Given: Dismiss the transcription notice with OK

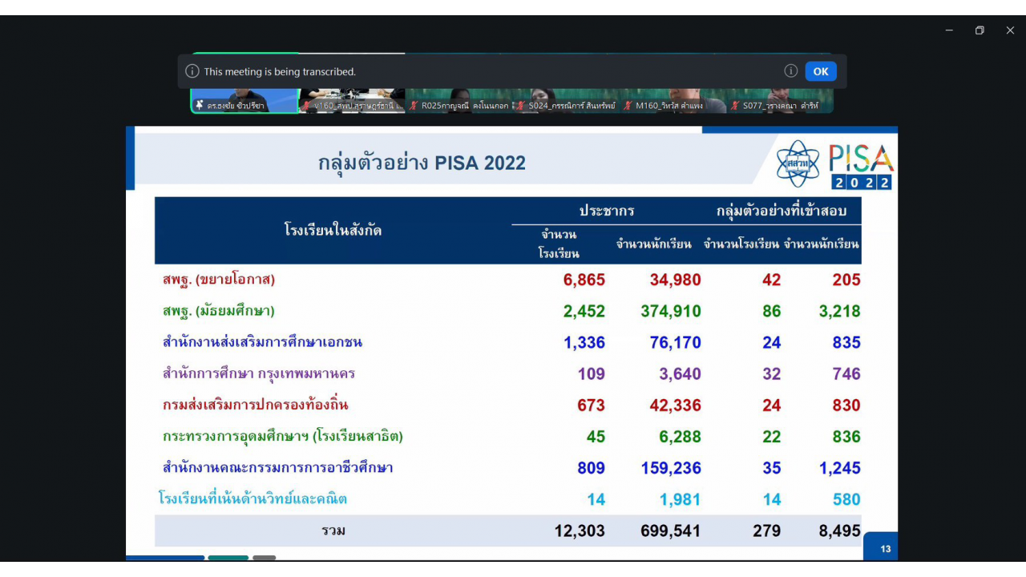Looking at the screenshot, I should click(x=820, y=71).
